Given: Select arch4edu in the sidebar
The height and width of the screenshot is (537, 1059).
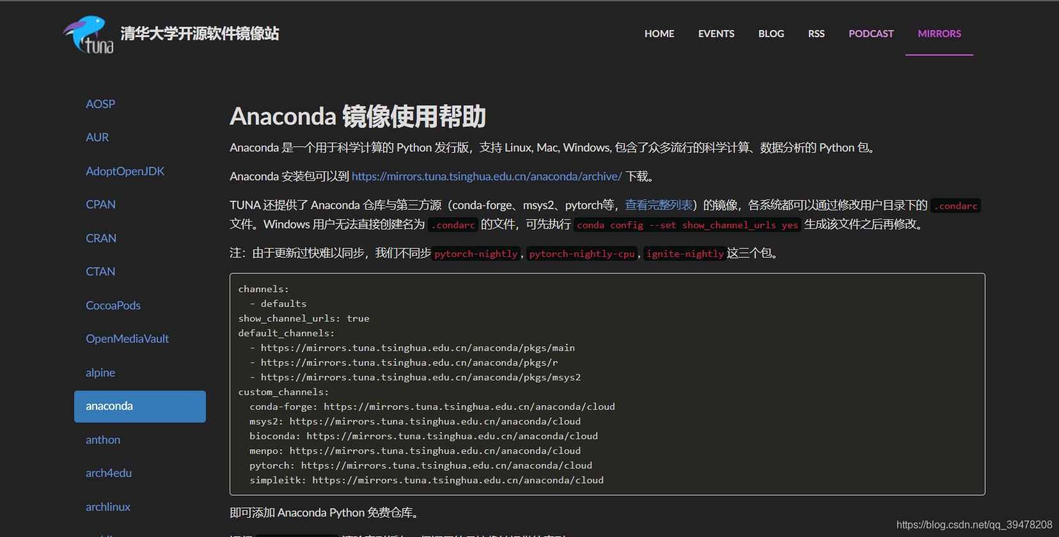Looking at the screenshot, I should [x=109, y=473].
